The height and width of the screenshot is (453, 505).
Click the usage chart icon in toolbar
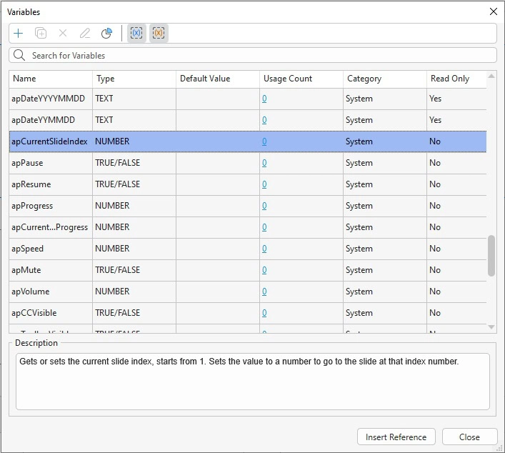(x=106, y=34)
